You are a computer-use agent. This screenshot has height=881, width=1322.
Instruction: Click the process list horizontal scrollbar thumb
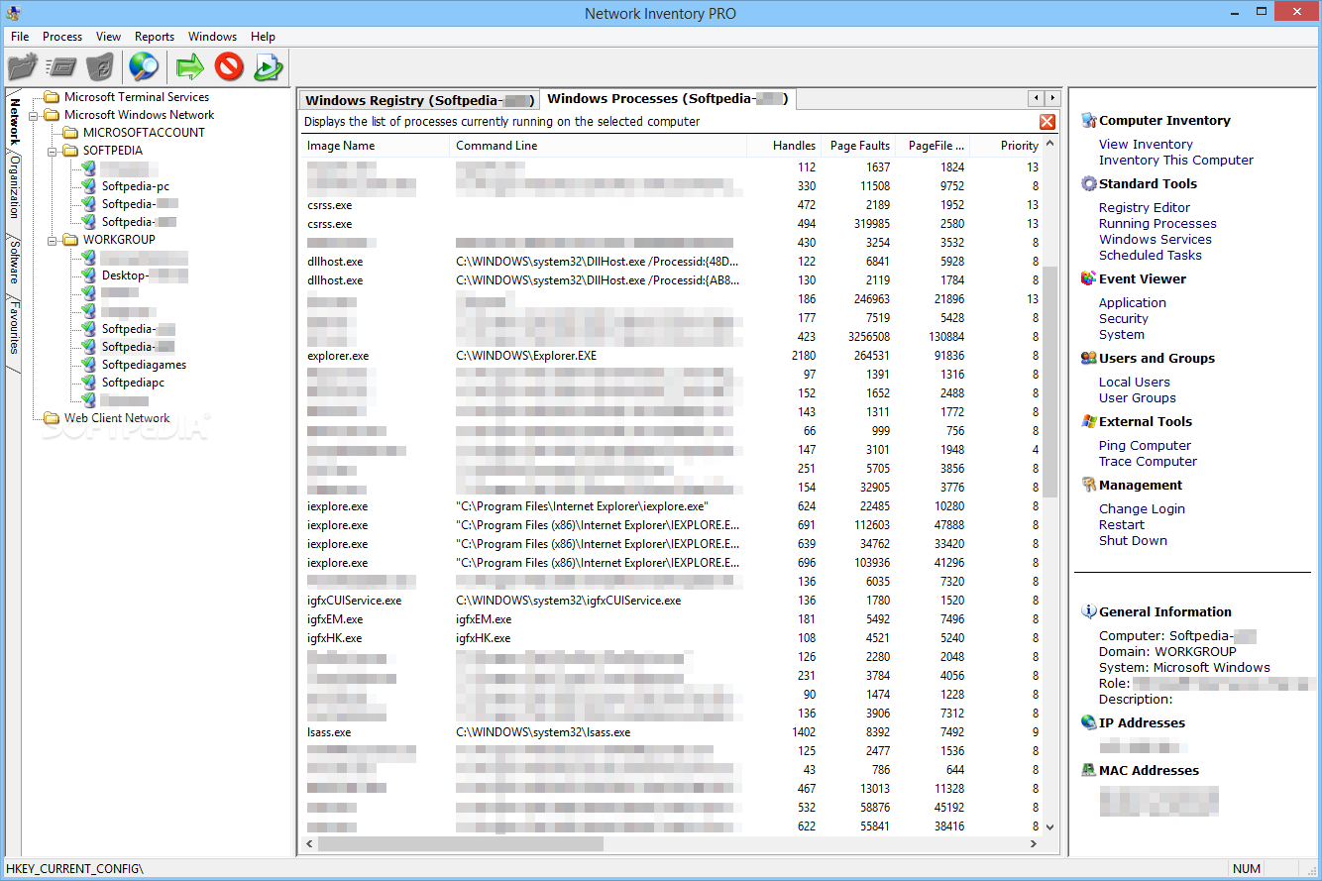click(x=461, y=843)
